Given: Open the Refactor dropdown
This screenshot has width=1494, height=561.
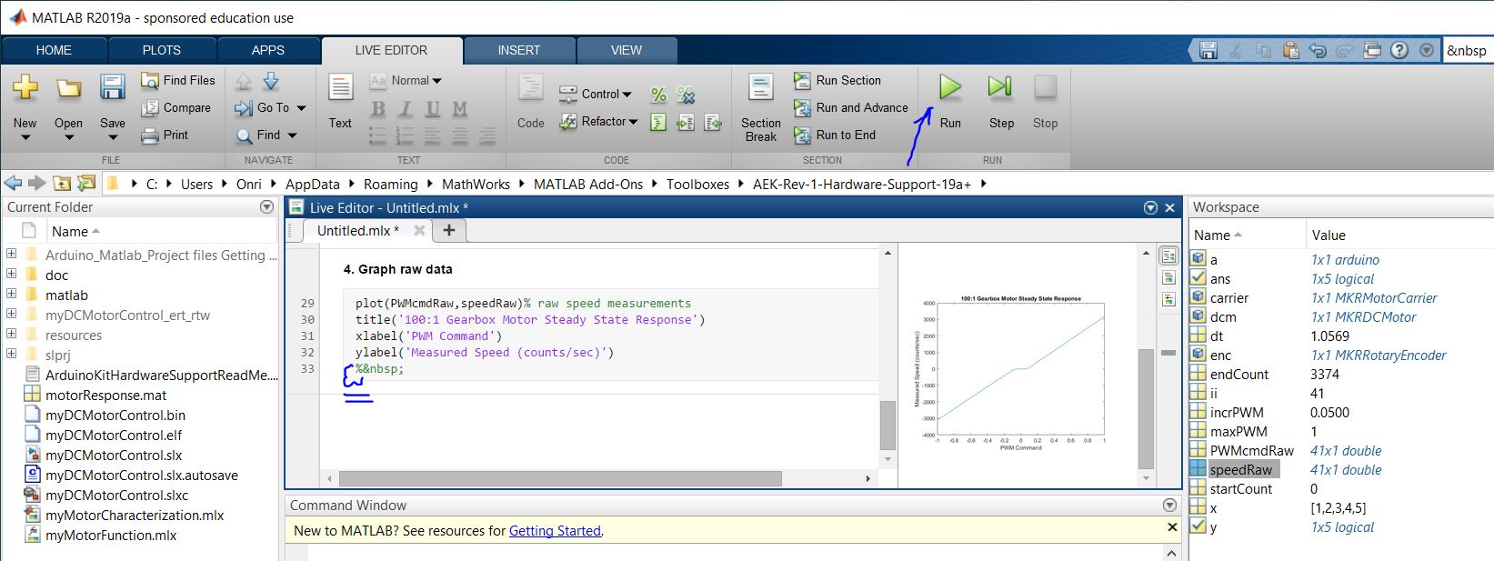Looking at the screenshot, I should click(598, 121).
